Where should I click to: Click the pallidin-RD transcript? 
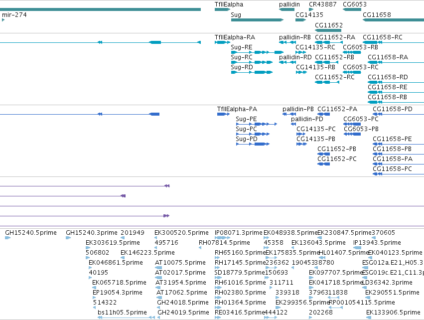click(287, 62)
